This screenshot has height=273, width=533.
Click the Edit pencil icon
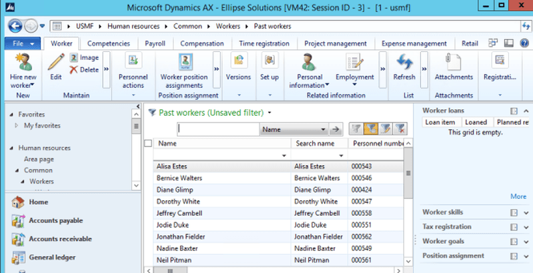point(56,63)
